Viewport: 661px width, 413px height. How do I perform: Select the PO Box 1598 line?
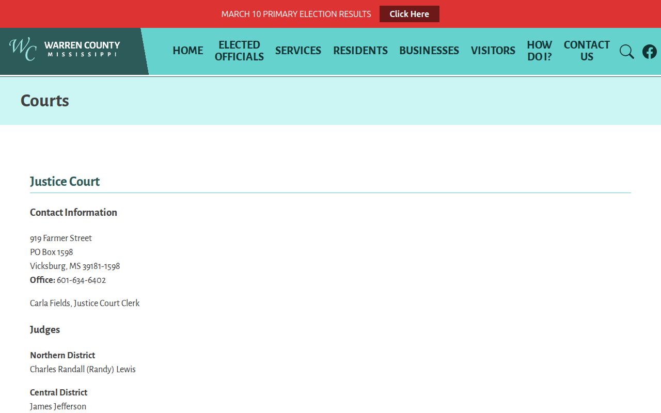[x=52, y=252]
